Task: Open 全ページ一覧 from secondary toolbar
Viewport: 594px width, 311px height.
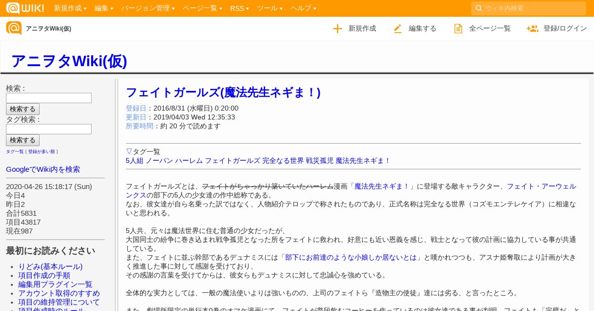Action: tap(490, 29)
